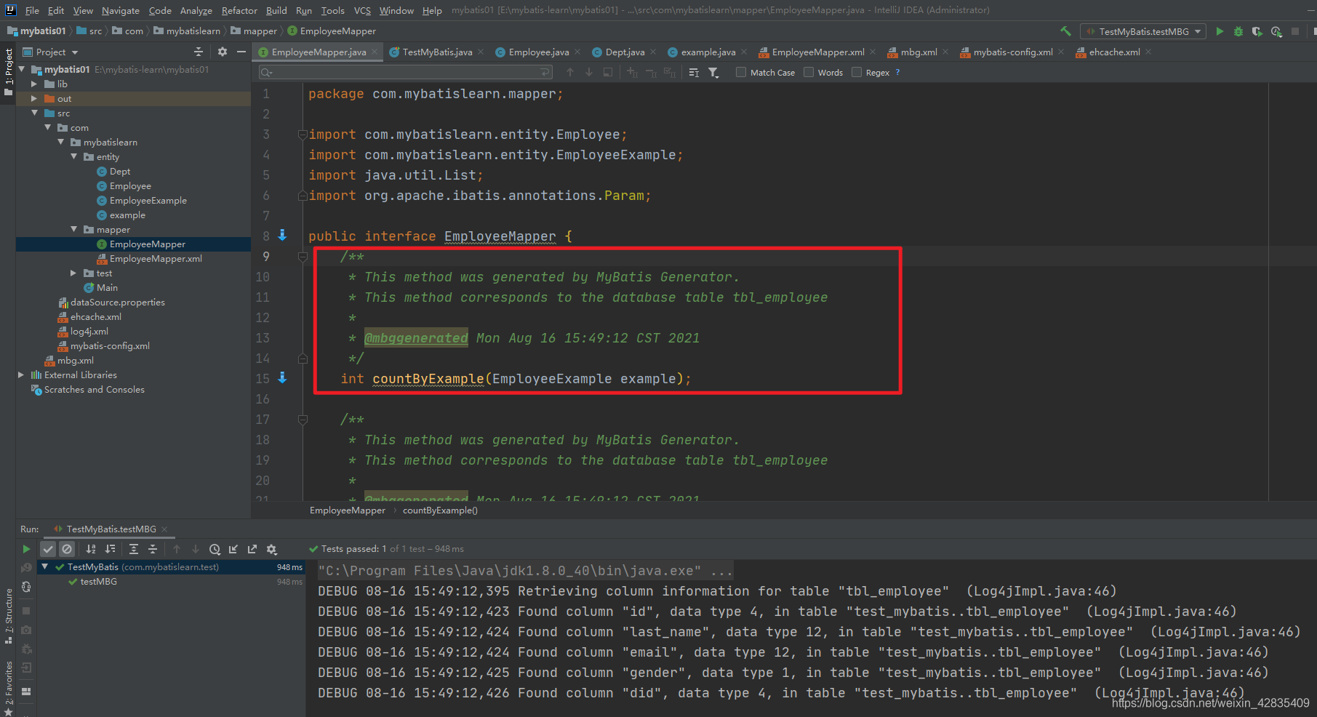Expand the test package in the project tree

click(73, 273)
